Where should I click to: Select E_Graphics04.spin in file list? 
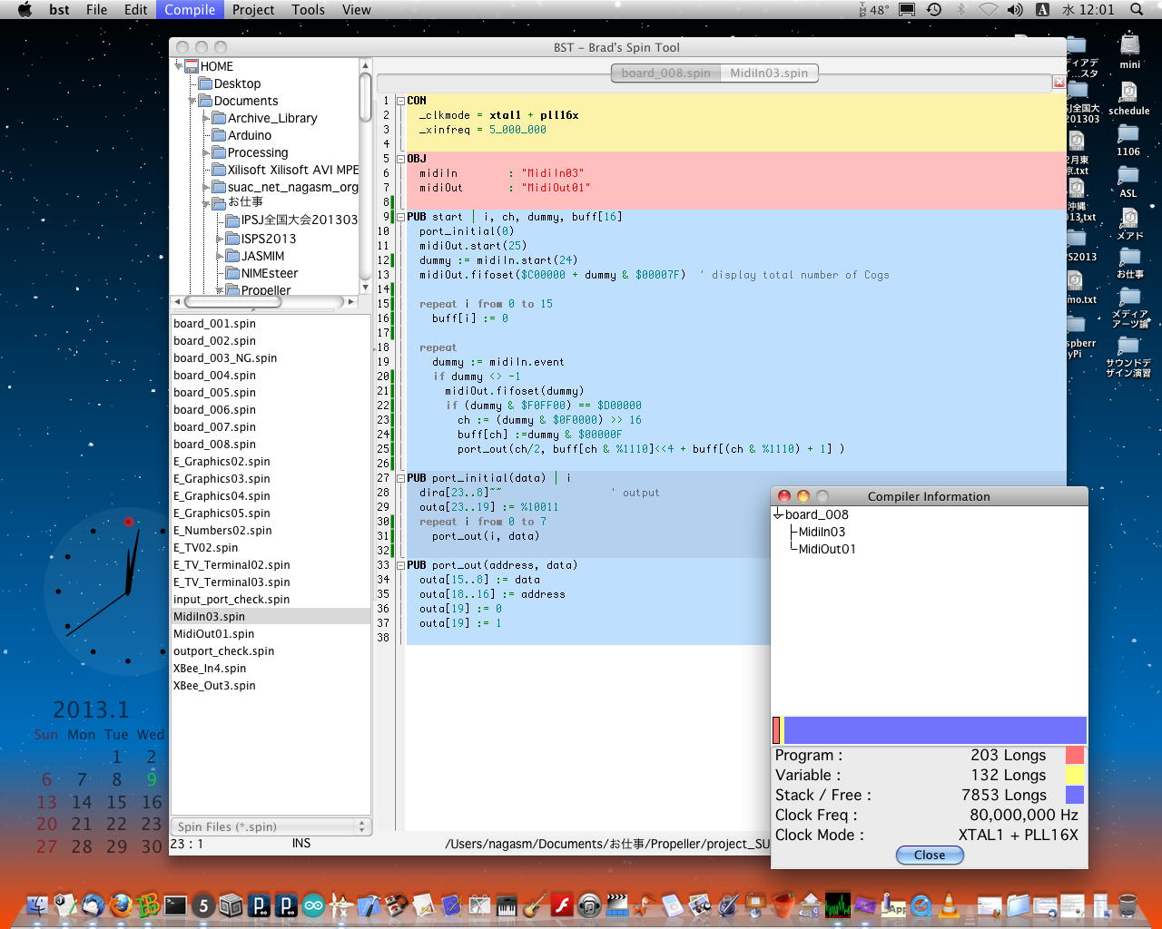point(222,496)
